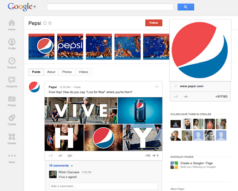
Task: Open the www.pepsi.com link
Action: [192, 86]
